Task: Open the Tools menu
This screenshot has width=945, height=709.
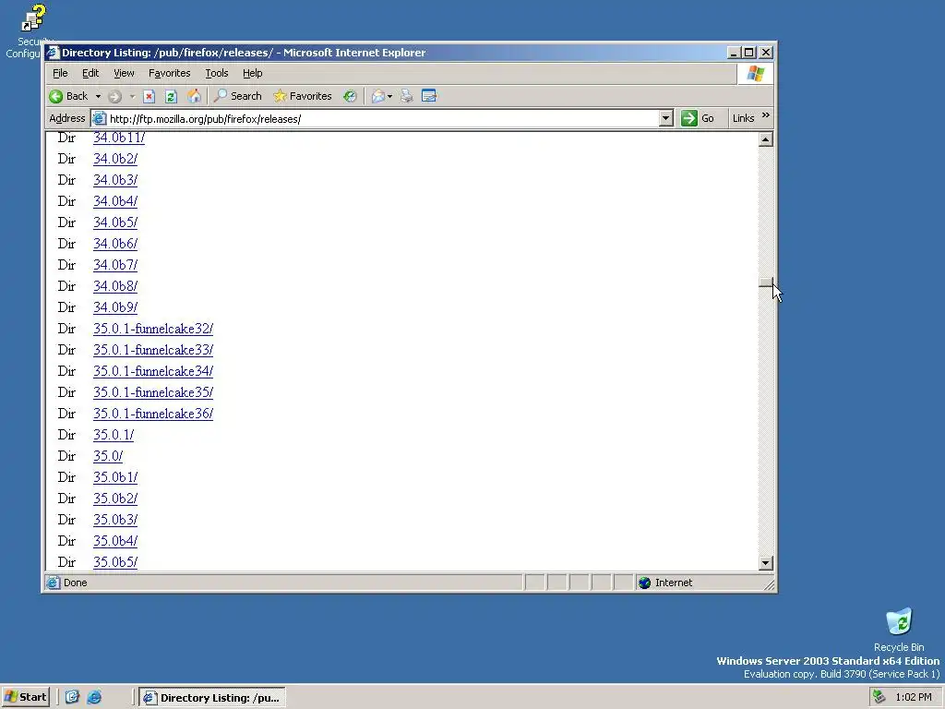Action: pyautogui.click(x=216, y=73)
